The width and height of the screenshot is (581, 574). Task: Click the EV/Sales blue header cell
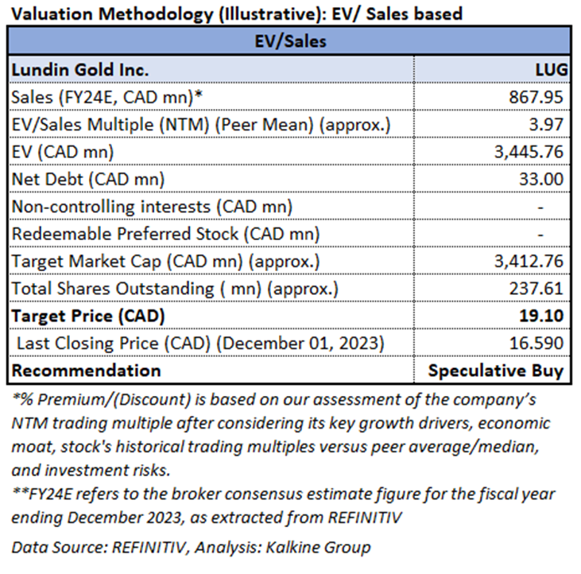point(290,41)
